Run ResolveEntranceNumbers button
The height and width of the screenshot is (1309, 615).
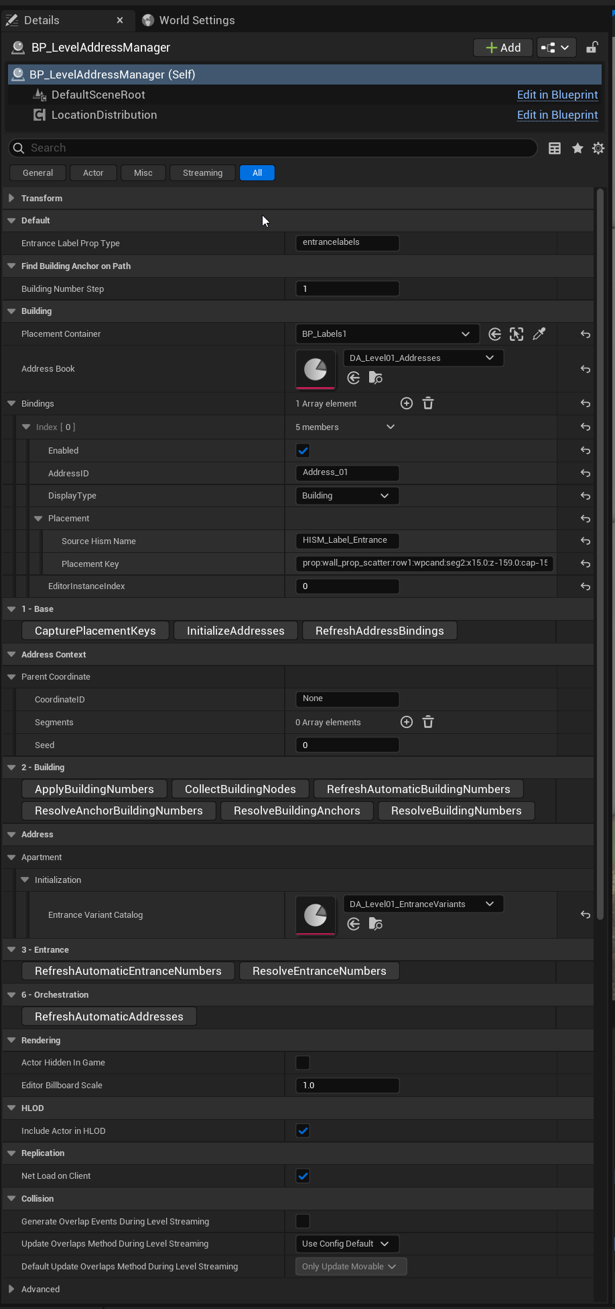320,971
